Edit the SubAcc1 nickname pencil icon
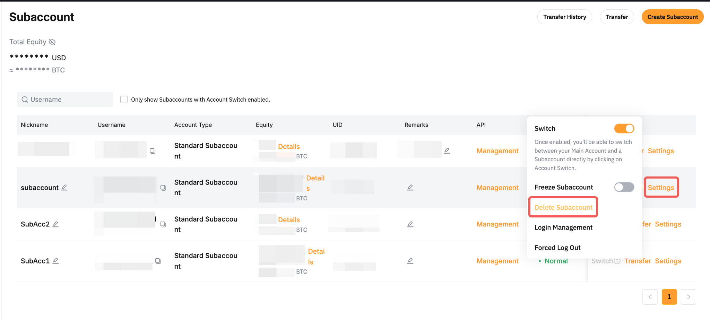 click(x=55, y=261)
